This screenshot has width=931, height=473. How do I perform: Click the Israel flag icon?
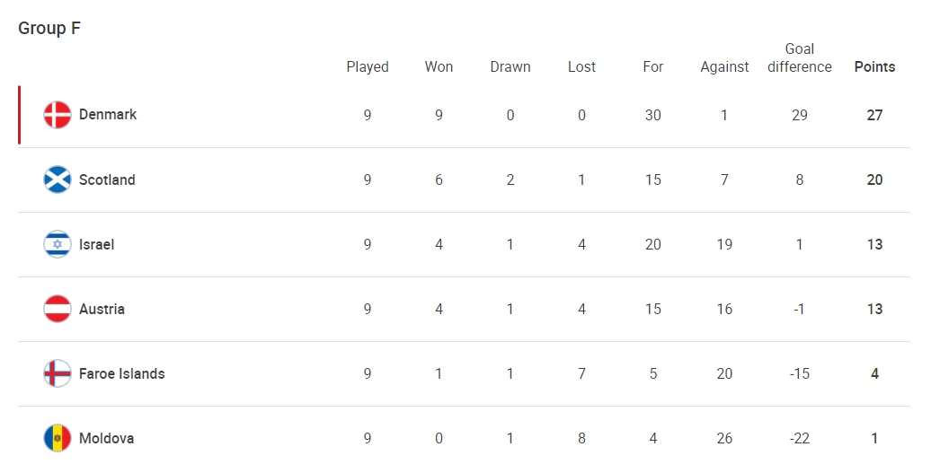point(58,244)
